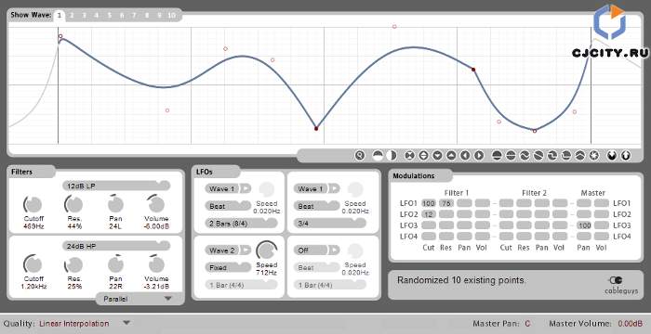Click LFO1 Filter 1 Res modulation value 76

(446, 203)
